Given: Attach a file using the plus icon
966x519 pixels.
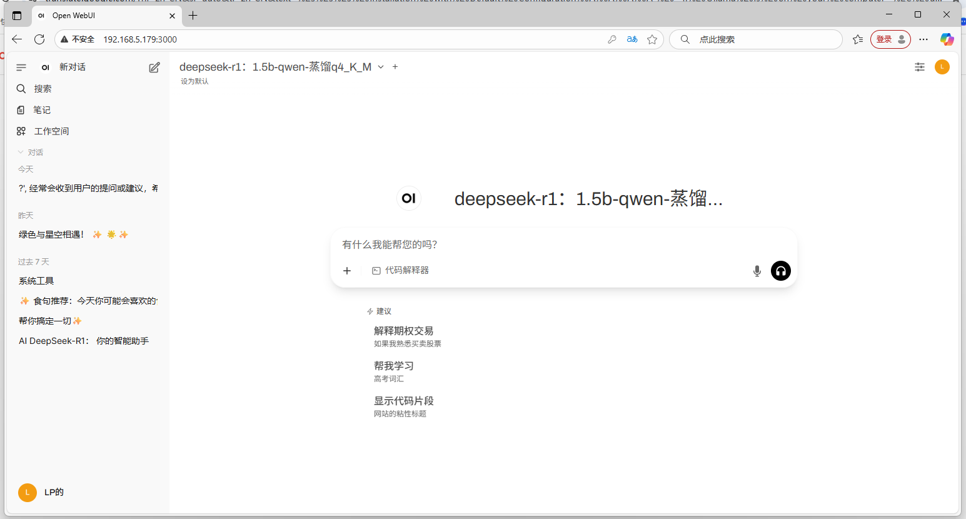Looking at the screenshot, I should point(347,270).
